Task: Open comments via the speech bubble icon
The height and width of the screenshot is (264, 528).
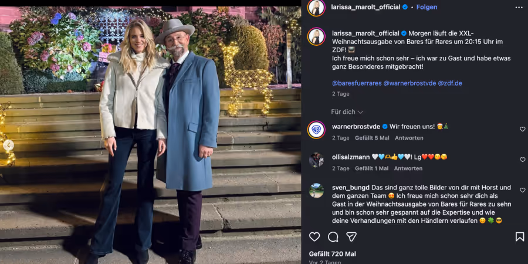Action: point(333,237)
